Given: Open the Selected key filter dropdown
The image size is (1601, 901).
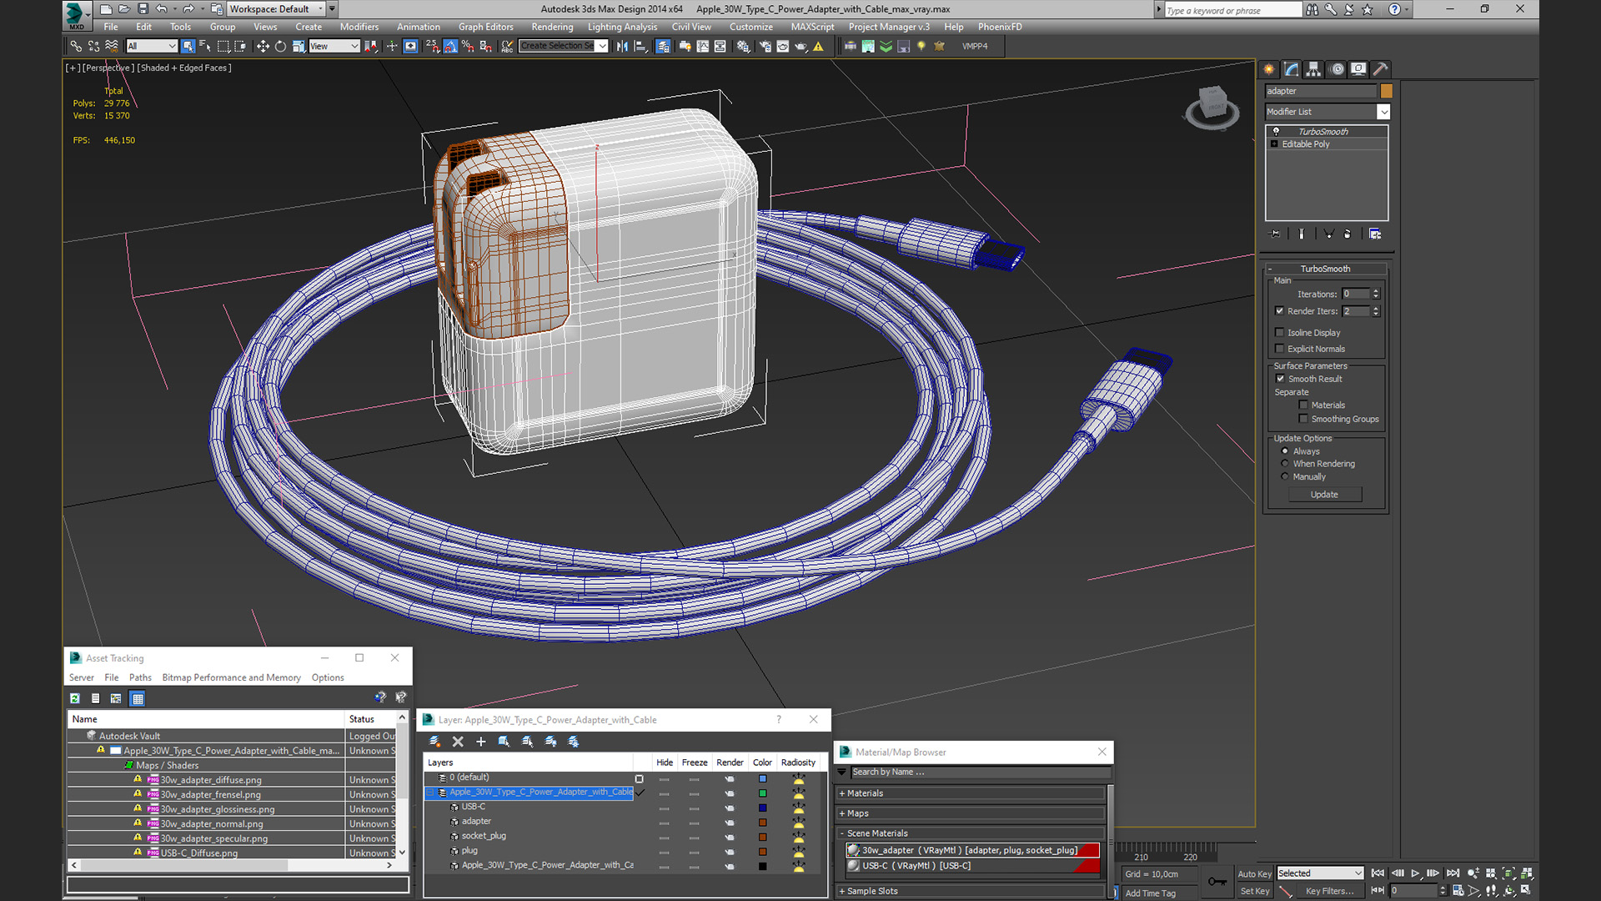Looking at the screenshot, I should click(1320, 873).
